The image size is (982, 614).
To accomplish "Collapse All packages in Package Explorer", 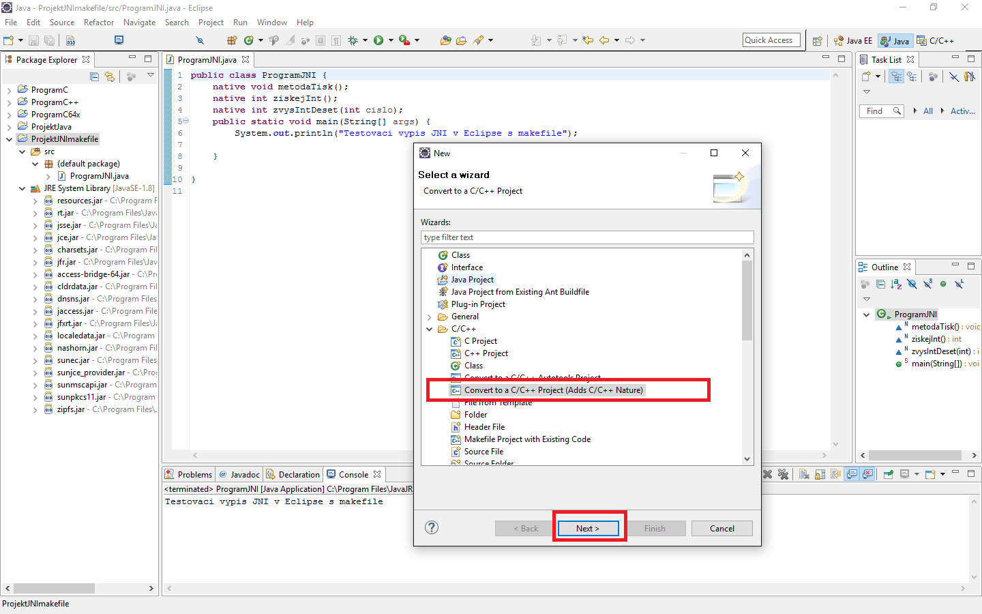I will click(x=95, y=76).
